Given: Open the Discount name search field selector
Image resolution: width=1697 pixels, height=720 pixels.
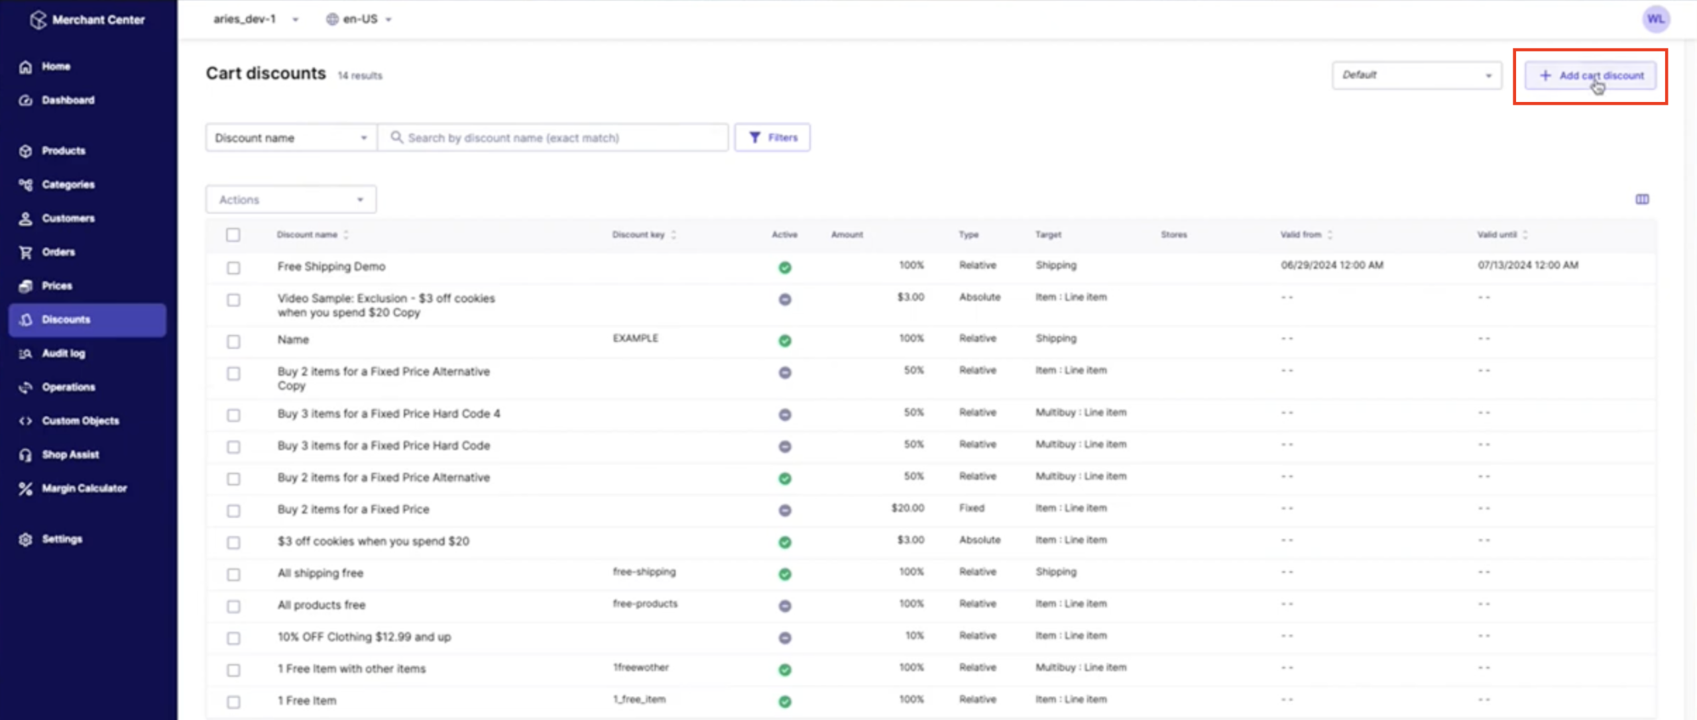Looking at the screenshot, I should click(x=291, y=138).
